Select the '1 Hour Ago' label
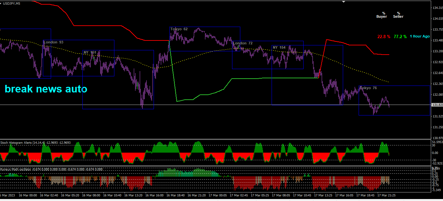The image size is (443, 201). 420,37
